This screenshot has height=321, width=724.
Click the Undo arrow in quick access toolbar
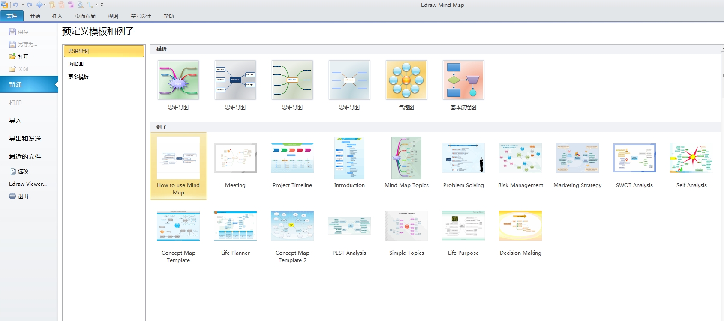tap(15, 5)
